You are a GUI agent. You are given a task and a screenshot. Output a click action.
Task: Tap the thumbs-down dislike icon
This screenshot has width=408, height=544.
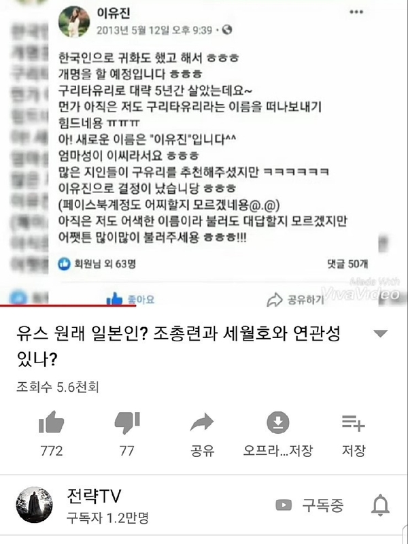point(127,422)
